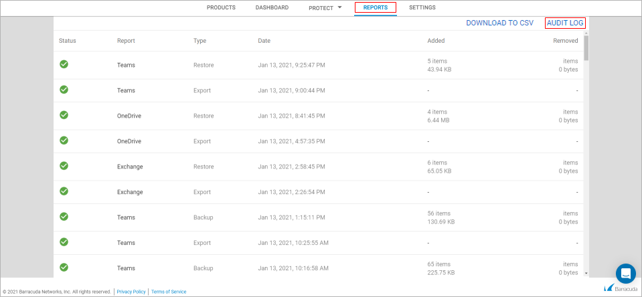Click date Jan 13, 2021, 10:25:55 AM
642x297 pixels.
[x=293, y=243]
